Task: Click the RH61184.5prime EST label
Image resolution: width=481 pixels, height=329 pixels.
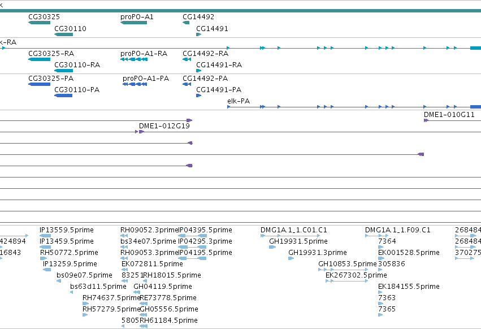Action: (169, 321)
